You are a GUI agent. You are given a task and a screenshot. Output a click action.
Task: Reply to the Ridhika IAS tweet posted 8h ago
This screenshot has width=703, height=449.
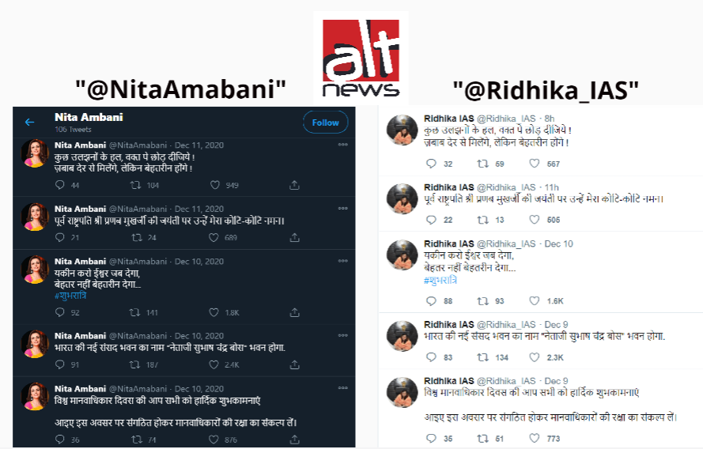pyautogui.click(x=431, y=164)
